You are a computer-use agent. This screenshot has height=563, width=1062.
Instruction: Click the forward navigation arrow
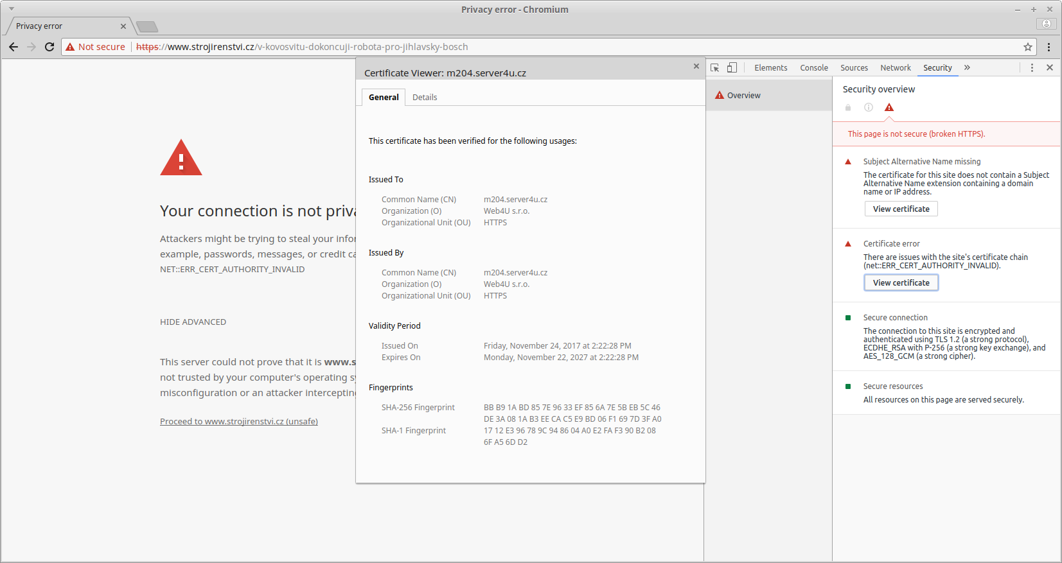pyautogui.click(x=31, y=47)
